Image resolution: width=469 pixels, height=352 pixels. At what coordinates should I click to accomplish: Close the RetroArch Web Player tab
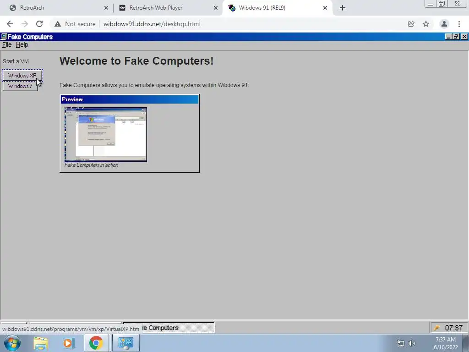216,8
